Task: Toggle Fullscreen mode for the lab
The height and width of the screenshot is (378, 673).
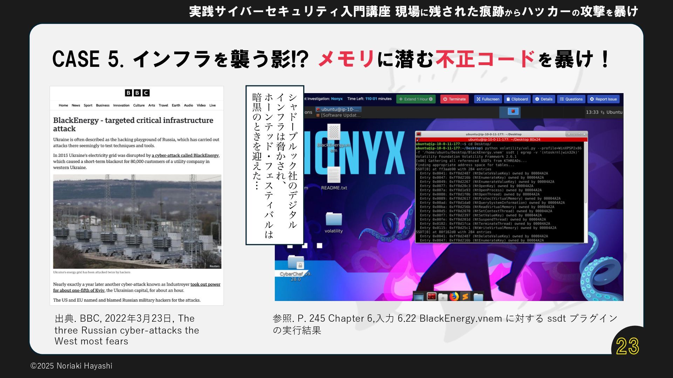Action: pyautogui.click(x=488, y=99)
